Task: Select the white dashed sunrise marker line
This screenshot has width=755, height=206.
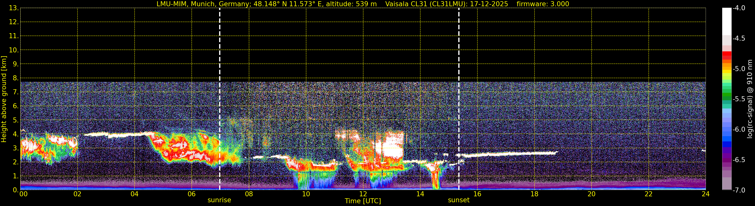Action: point(220,99)
